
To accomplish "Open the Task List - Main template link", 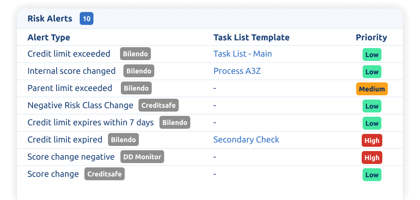I will pos(243,54).
